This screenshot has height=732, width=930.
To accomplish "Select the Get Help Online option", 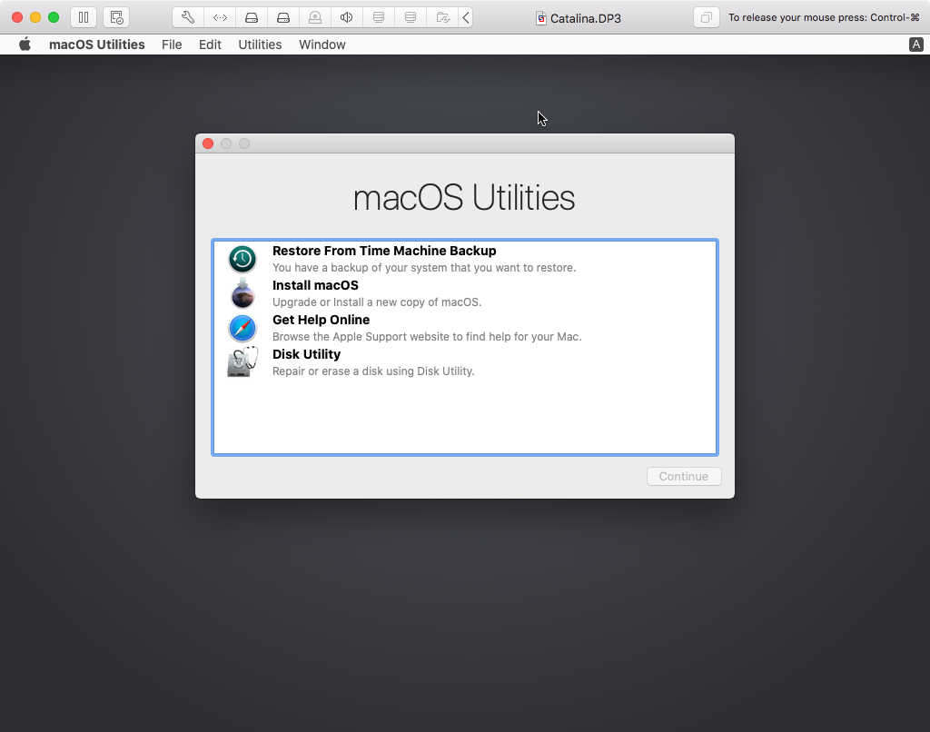I will [x=465, y=328].
